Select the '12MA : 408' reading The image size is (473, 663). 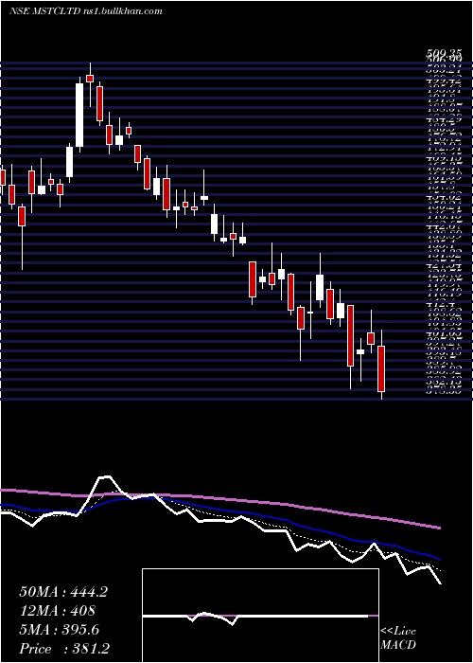point(57,611)
